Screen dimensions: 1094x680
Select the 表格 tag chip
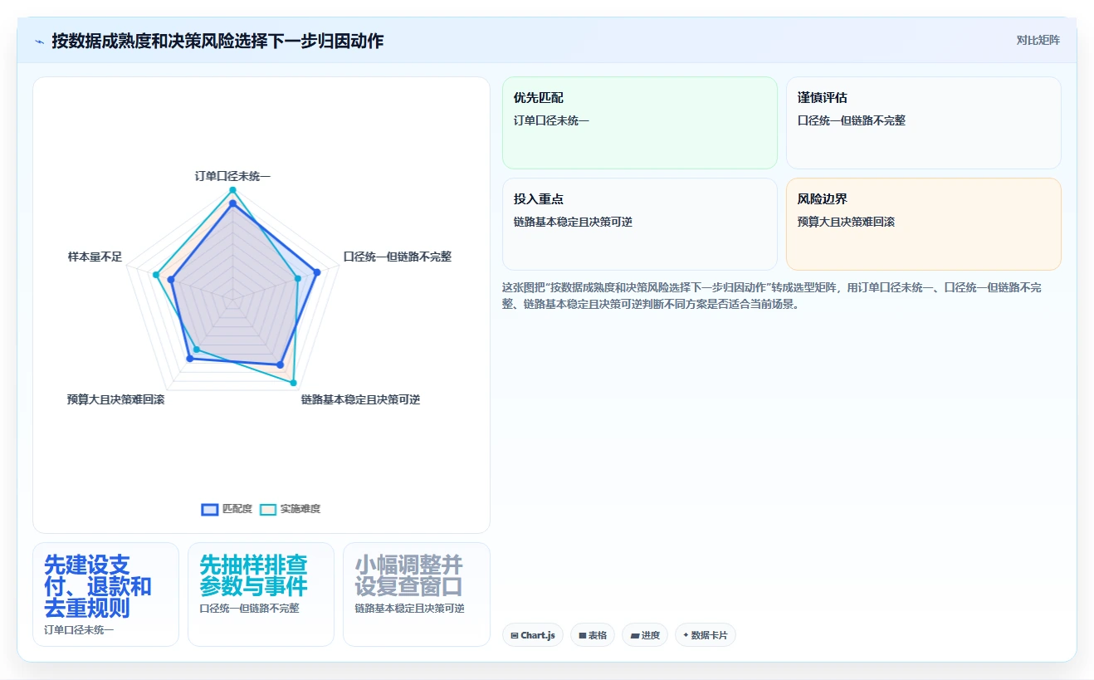[x=593, y=635]
